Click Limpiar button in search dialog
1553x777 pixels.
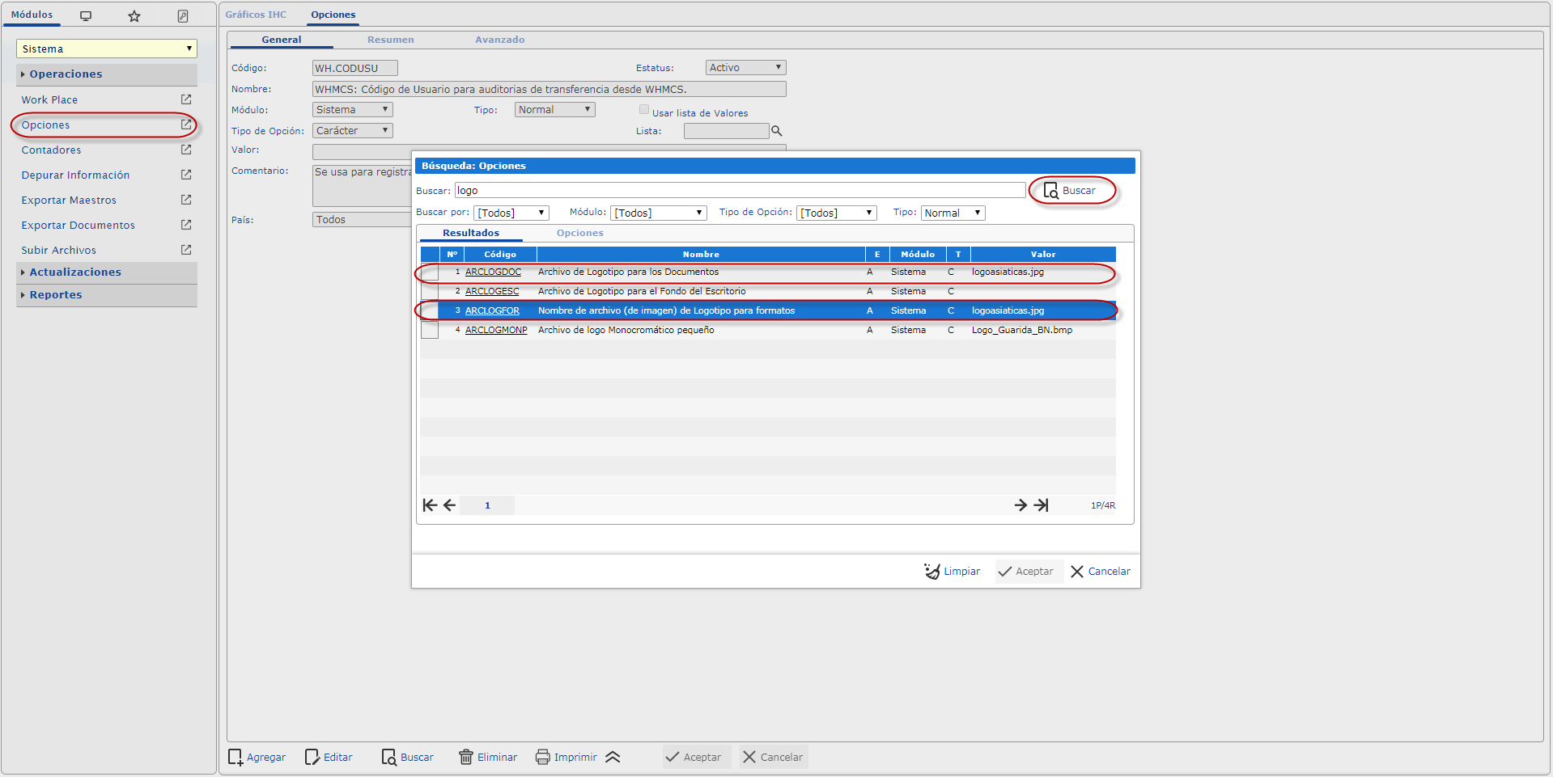(x=953, y=572)
